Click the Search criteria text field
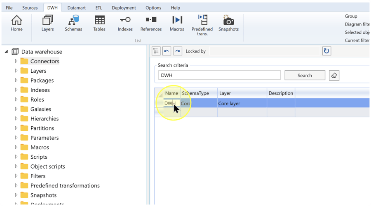 click(x=219, y=75)
